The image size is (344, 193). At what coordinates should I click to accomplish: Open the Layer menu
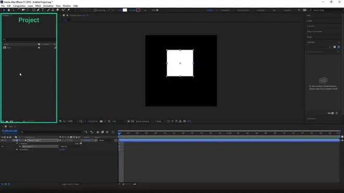tap(30, 6)
